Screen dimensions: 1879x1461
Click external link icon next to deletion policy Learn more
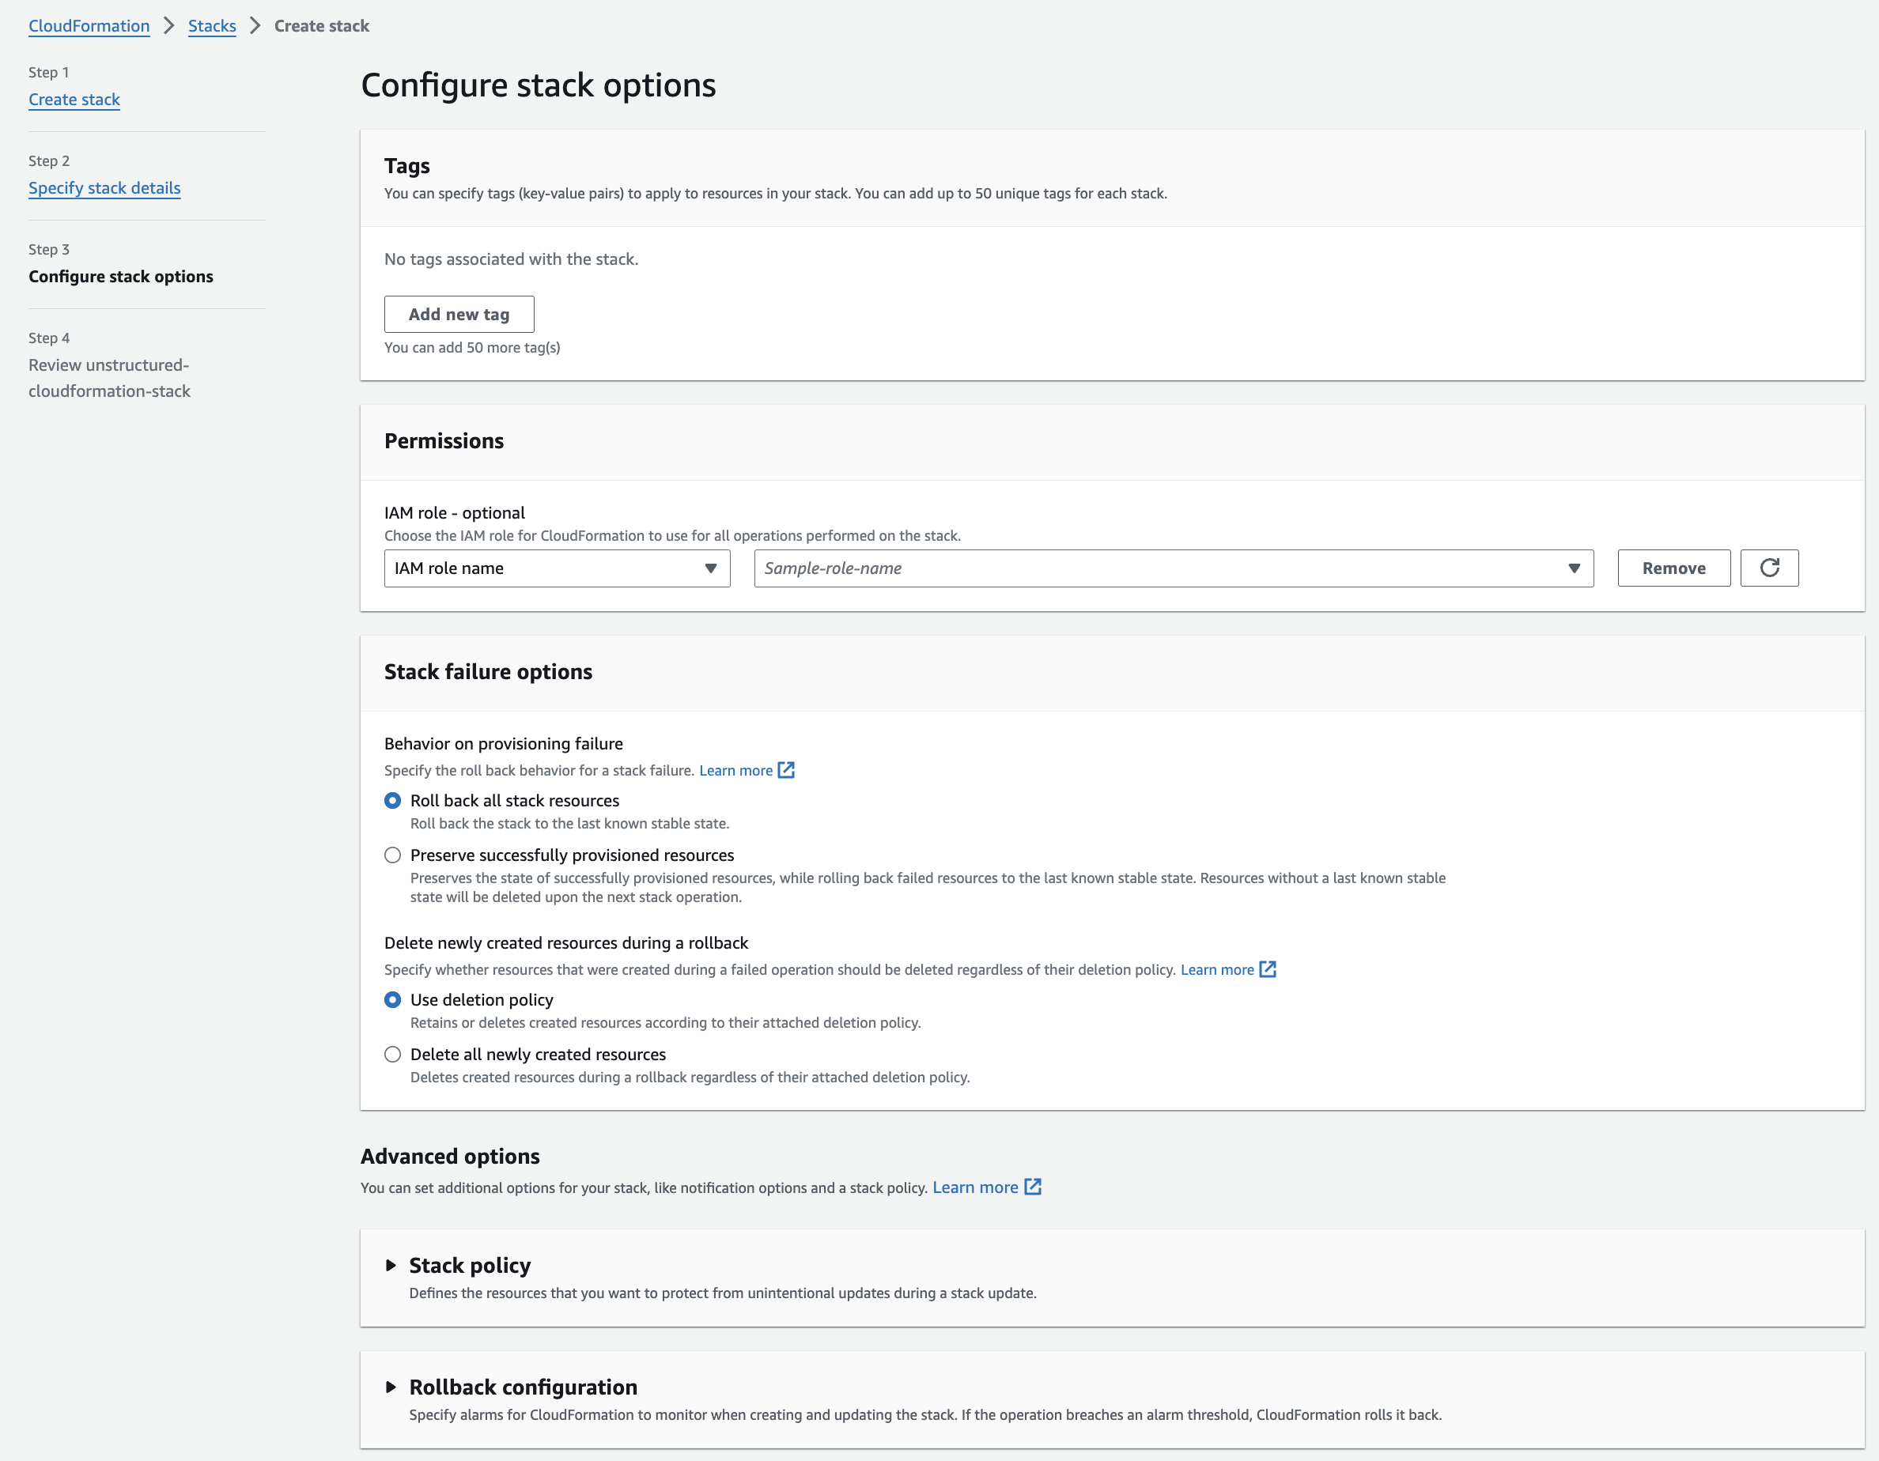pyautogui.click(x=1268, y=969)
